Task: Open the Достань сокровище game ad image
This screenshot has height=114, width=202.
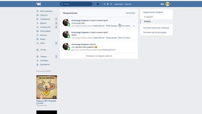Action: pos(47,87)
